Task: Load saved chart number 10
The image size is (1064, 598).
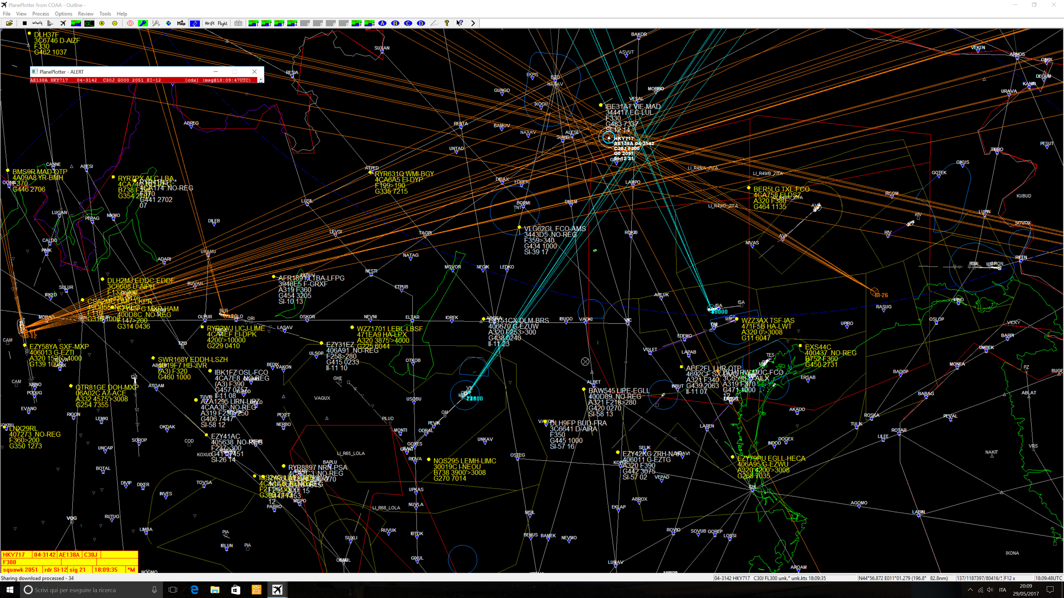Action: click(x=369, y=23)
